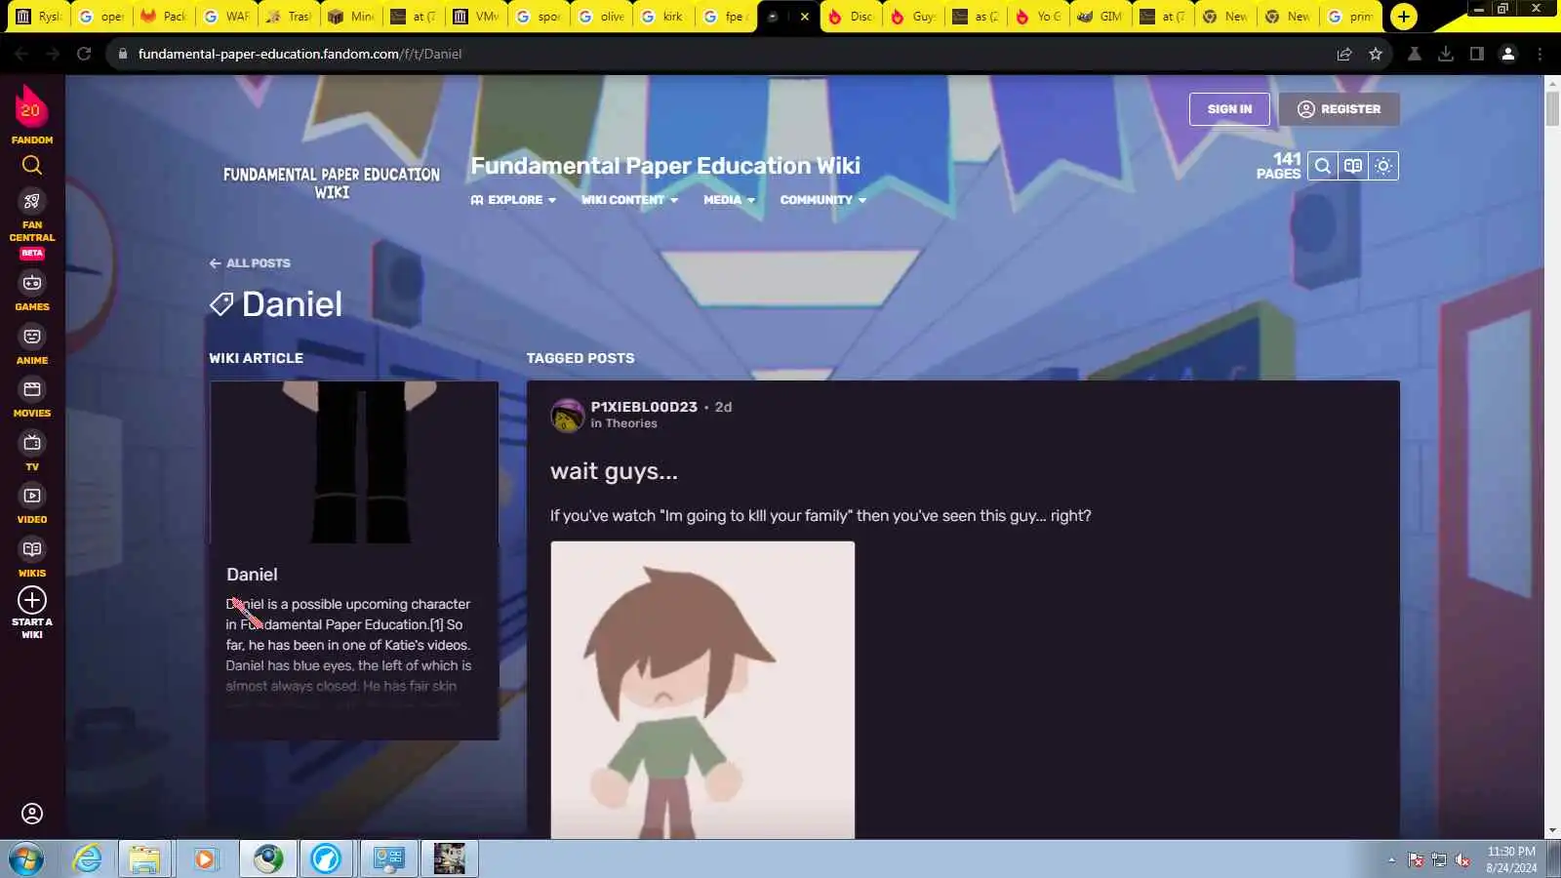Open the user profile icon at sidebar bottom

(32, 814)
